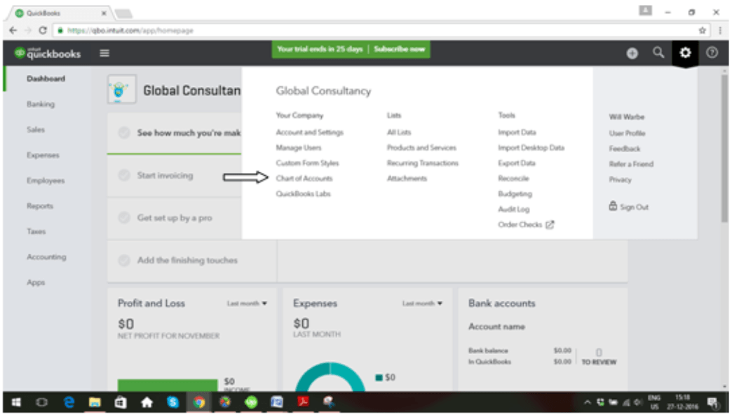Open QuickBooks Labs
Image resolution: width=732 pixels, height=415 pixels.
(303, 194)
